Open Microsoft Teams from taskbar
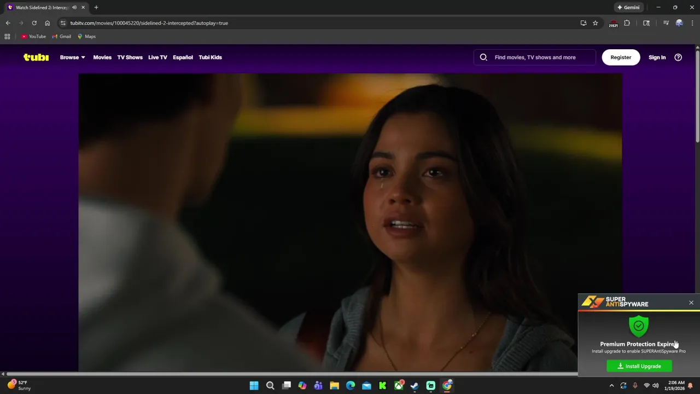The image size is (700, 394). [318, 386]
